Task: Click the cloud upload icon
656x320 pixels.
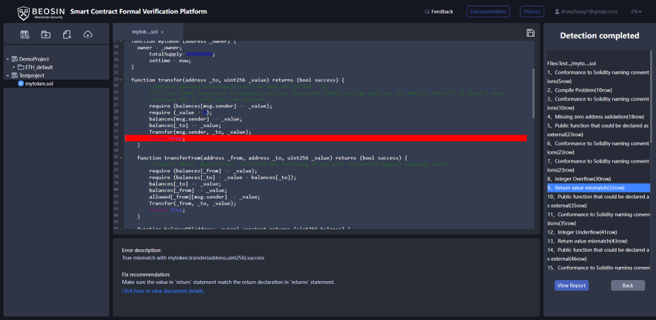Action: pyautogui.click(x=88, y=35)
